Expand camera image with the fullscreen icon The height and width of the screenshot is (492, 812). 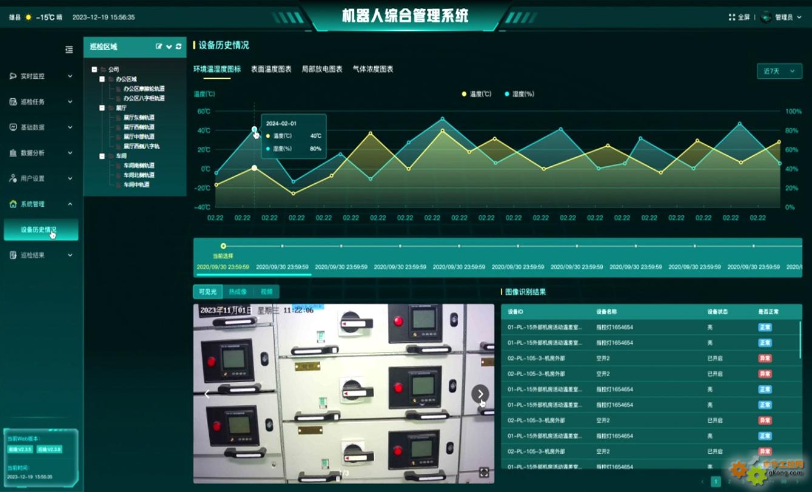[x=483, y=472]
